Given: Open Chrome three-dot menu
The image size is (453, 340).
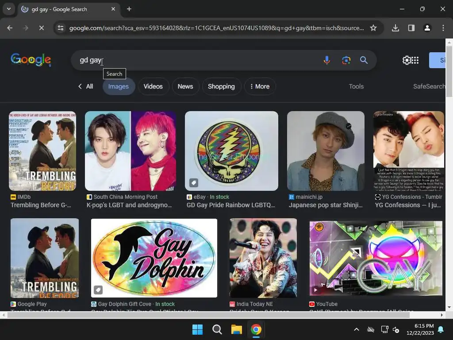Looking at the screenshot, I should [443, 28].
